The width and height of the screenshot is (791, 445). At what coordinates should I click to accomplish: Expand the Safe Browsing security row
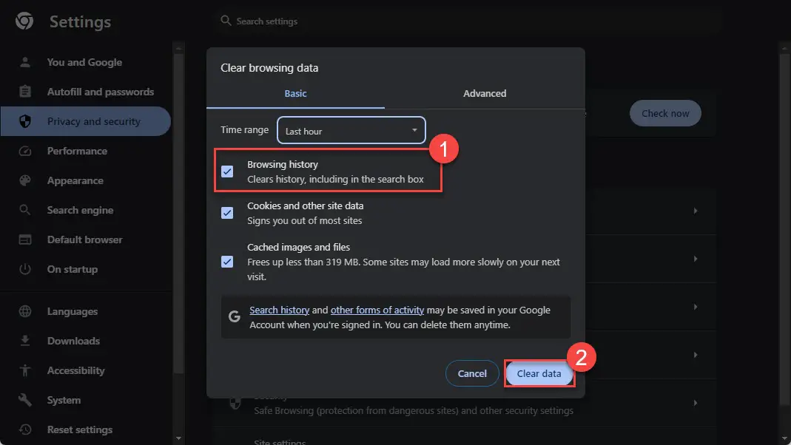click(x=694, y=403)
